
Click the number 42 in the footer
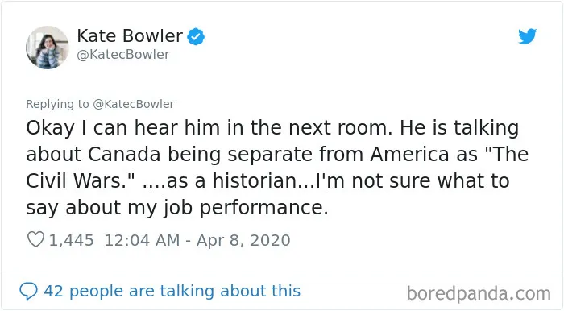pos(54,291)
